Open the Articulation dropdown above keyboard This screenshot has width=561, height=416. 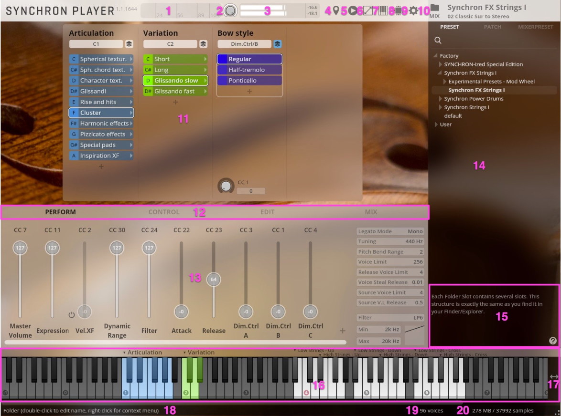[142, 353]
